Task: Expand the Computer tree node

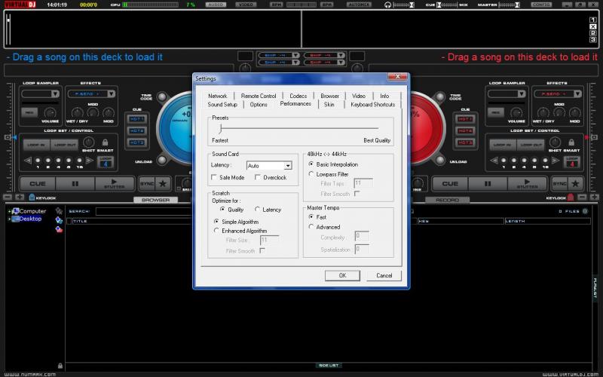Action: 9,211
